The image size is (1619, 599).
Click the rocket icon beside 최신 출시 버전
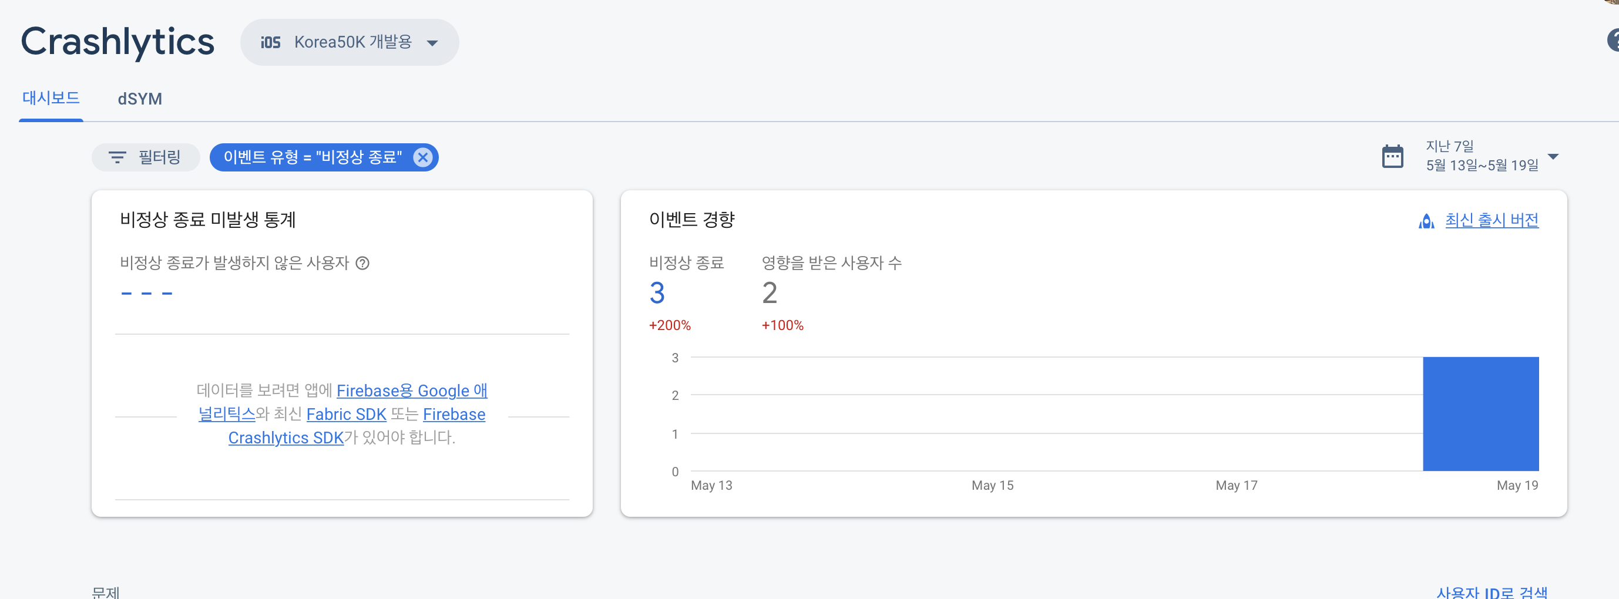(1426, 221)
